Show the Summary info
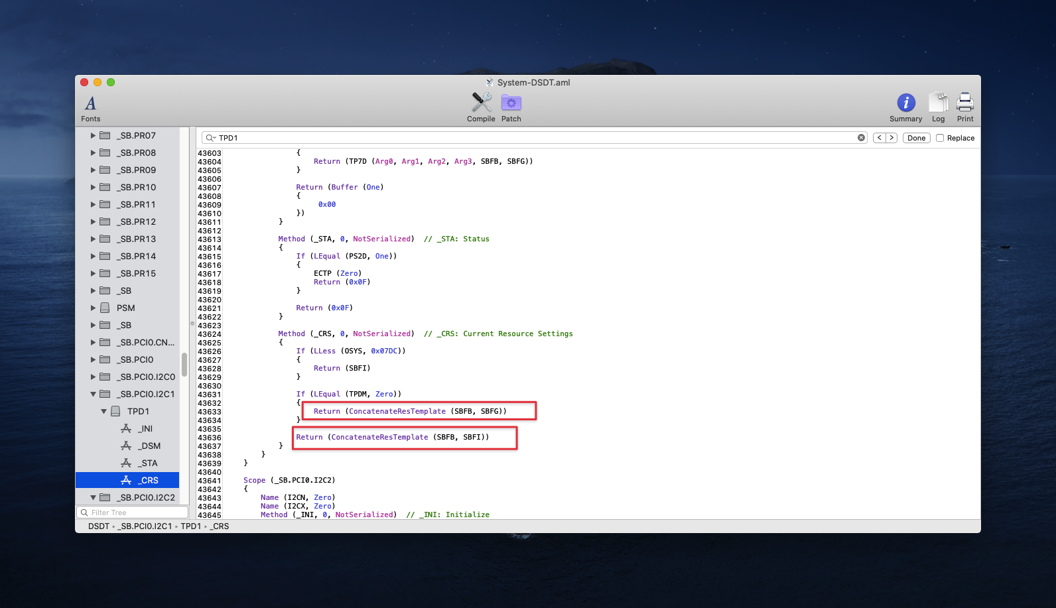This screenshot has width=1056, height=608. point(905,107)
